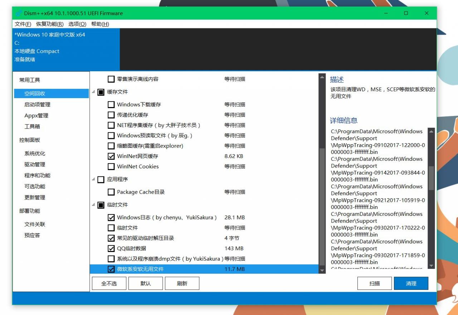Uncheck the WinINet网页缓存 checkbox
Screen dimensions: 458x315
click(111, 156)
